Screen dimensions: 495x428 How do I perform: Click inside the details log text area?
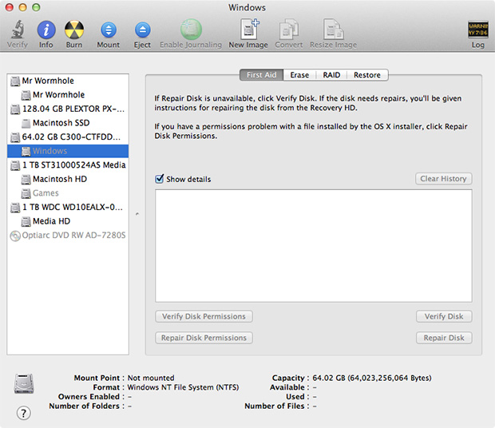click(x=314, y=246)
